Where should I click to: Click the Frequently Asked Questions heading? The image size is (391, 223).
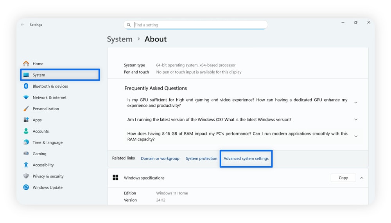(156, 88)
